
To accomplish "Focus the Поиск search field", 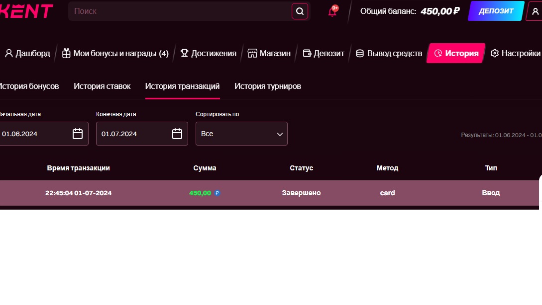I will click(179, 11).
